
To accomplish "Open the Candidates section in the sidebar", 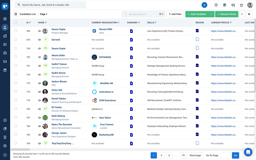I will click(5, 27).
